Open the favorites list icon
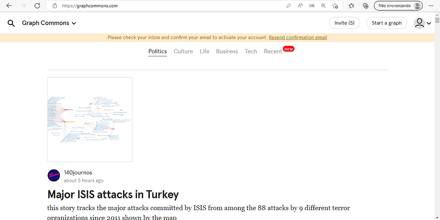The width and height of the screenshot is (440, 220). (x=351, y=5)
